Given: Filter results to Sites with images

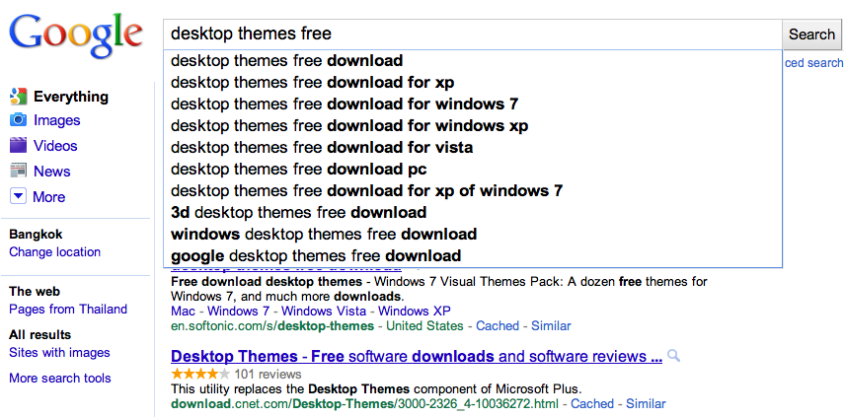Looking at the screenshot, I should pos(59,353).
